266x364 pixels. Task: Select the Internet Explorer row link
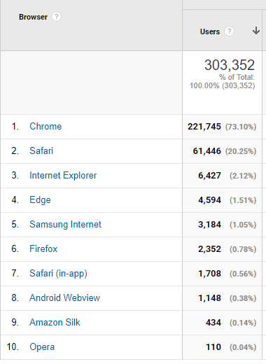pyautogui.click(x=63, y=176)
